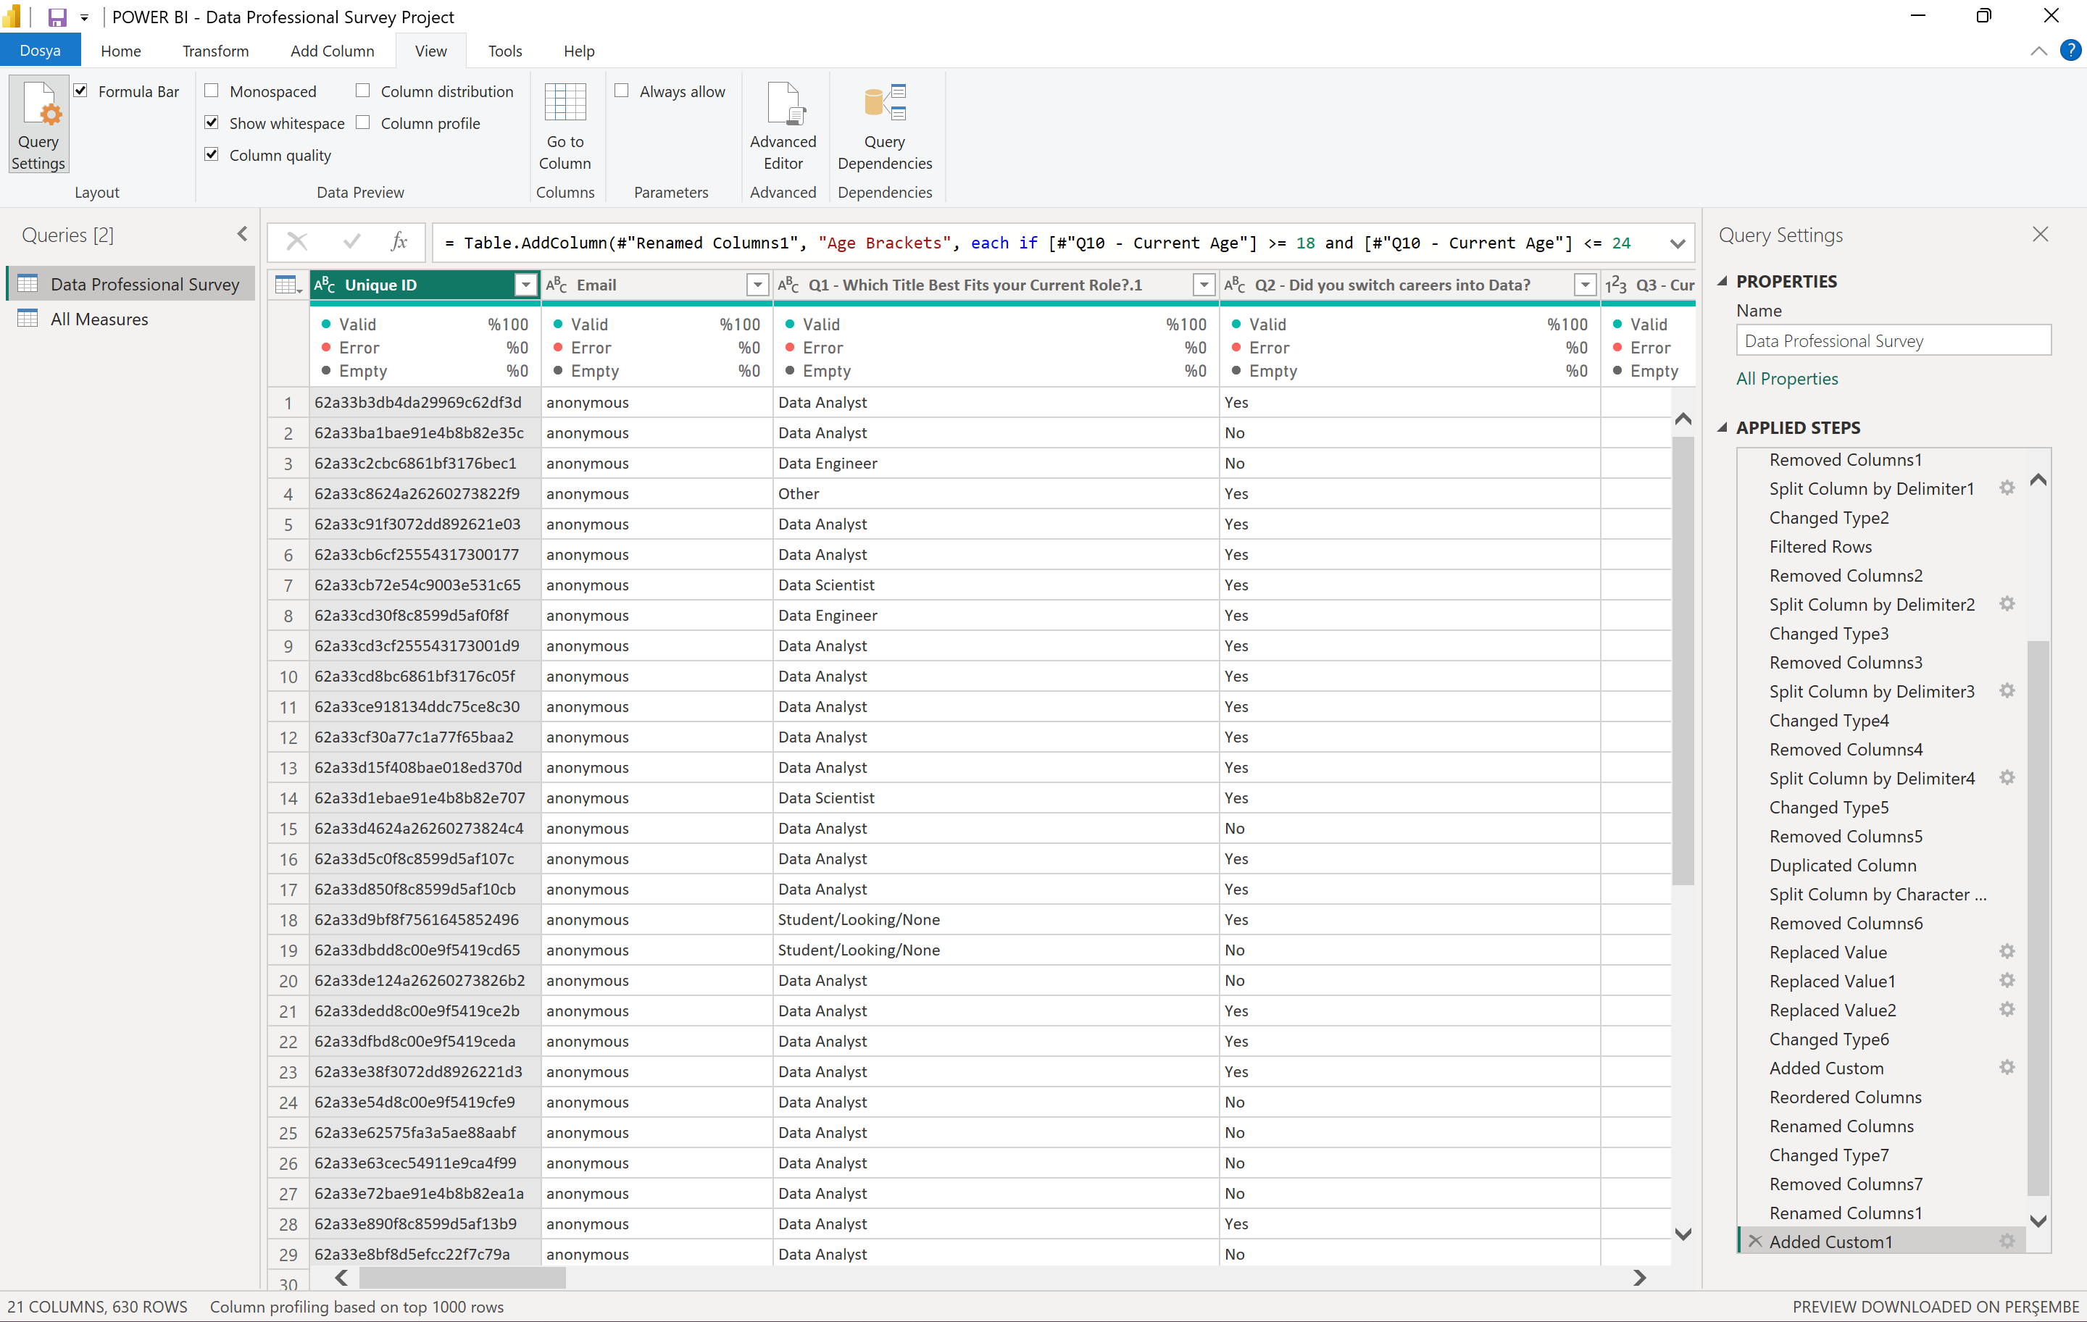Open Email column filter dropdown
The width and height of the screenshot is (2087, 1322).
[x=757, y=285]
